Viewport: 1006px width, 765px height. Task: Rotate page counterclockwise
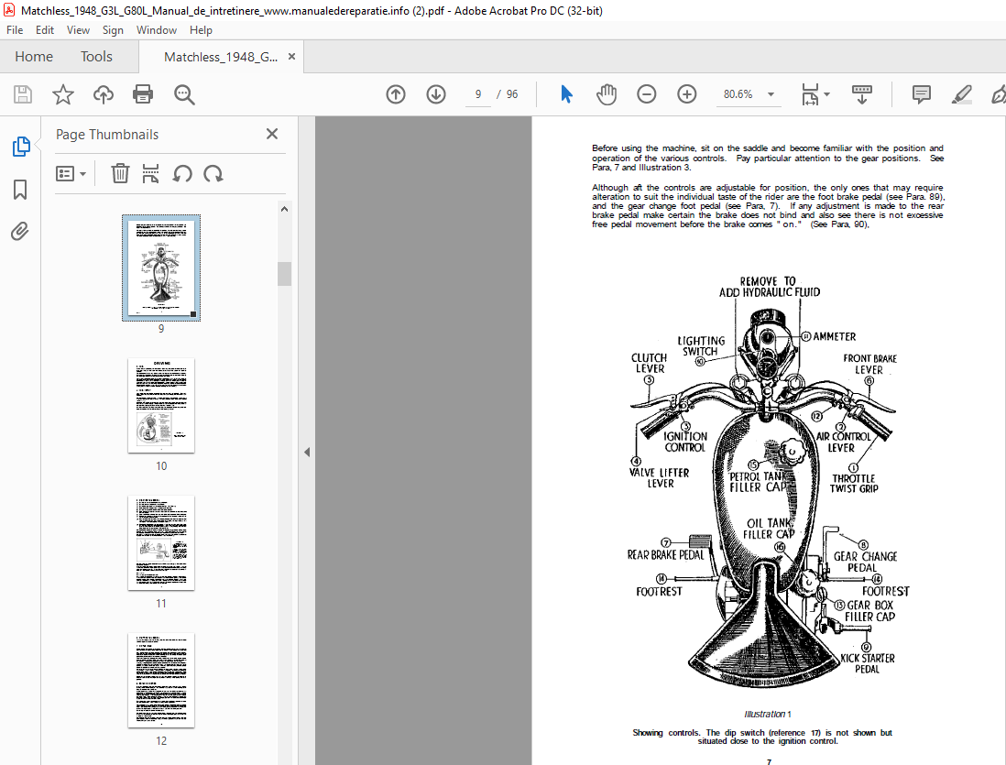pyautogui.click(x=182, y=173)
